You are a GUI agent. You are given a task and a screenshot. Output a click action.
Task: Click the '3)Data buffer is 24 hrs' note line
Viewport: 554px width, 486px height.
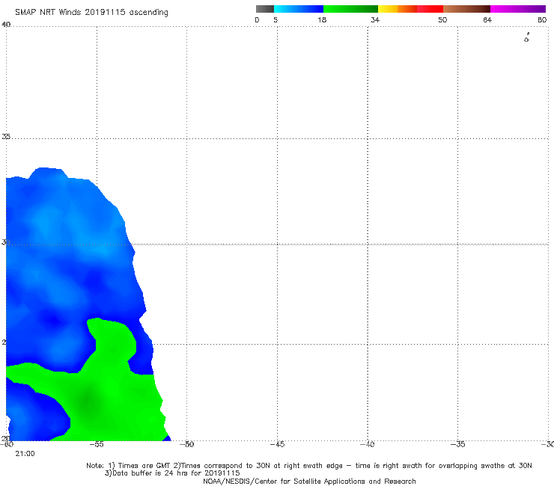[172, 473]
